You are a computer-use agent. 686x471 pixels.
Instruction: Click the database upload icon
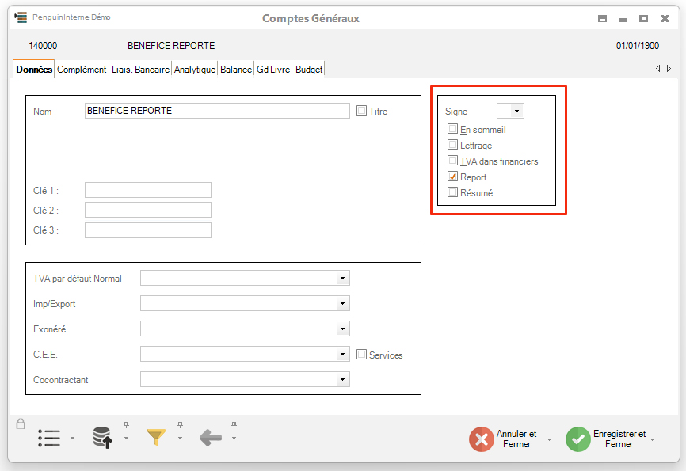click(102, 438)
